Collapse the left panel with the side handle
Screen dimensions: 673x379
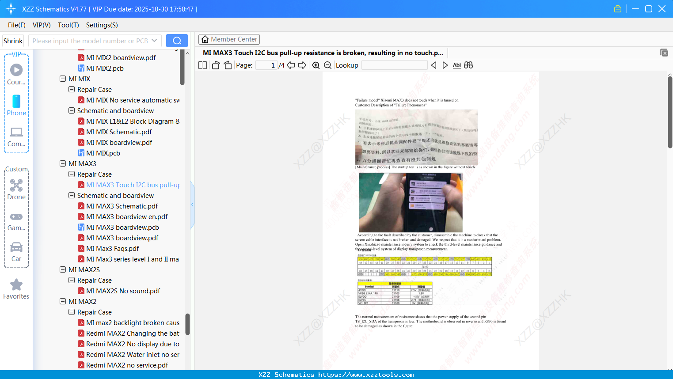(192, 205)
